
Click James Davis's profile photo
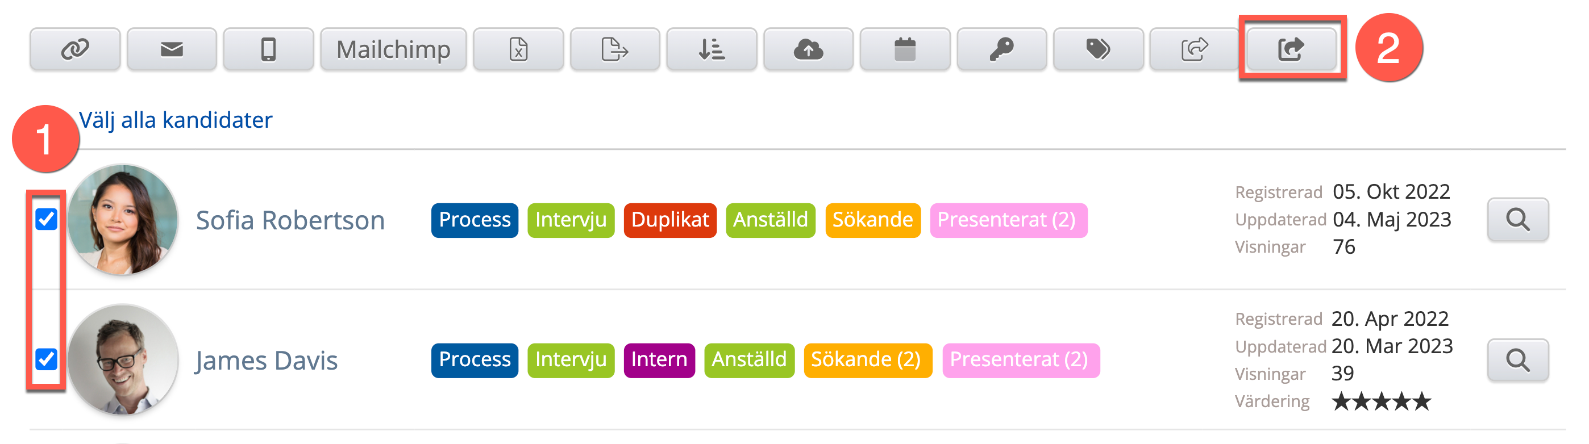pyautogui.click(x=123, y=359)
